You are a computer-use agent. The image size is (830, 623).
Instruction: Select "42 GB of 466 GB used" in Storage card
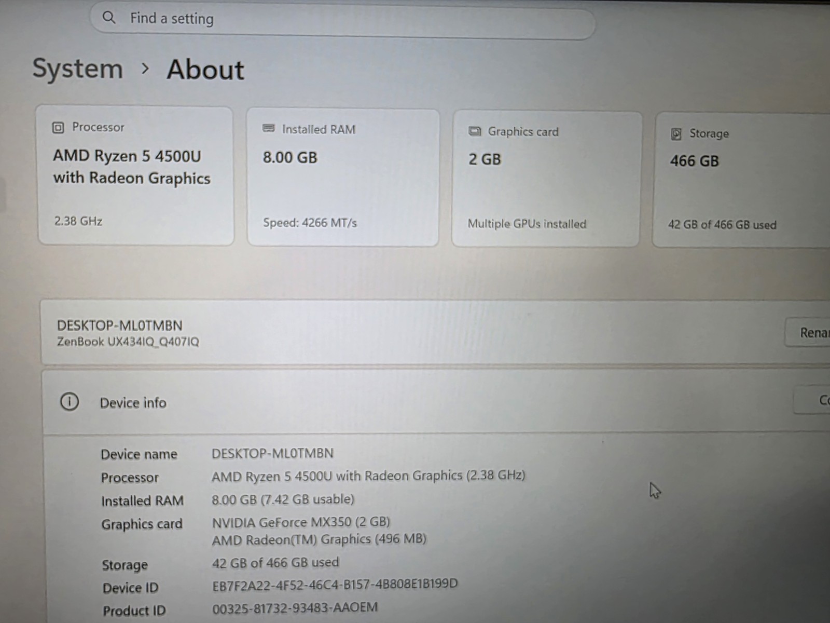722,225
